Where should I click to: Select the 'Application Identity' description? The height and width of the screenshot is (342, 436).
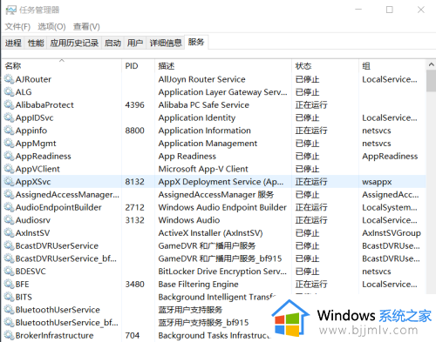tap(197, 117)
